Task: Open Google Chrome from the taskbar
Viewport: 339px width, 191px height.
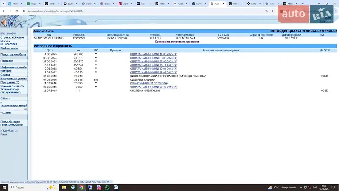Action: pos(81,187)
